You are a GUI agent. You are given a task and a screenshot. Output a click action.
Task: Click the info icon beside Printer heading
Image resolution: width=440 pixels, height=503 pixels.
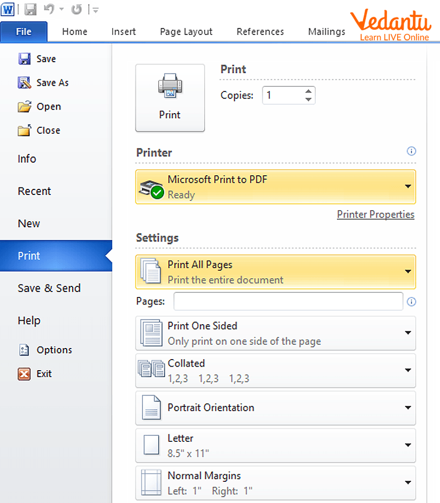click(x=411, y=151)
